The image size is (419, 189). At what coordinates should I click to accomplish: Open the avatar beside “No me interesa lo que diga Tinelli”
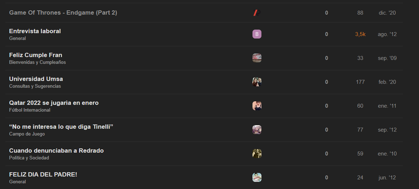click(257, 130)
